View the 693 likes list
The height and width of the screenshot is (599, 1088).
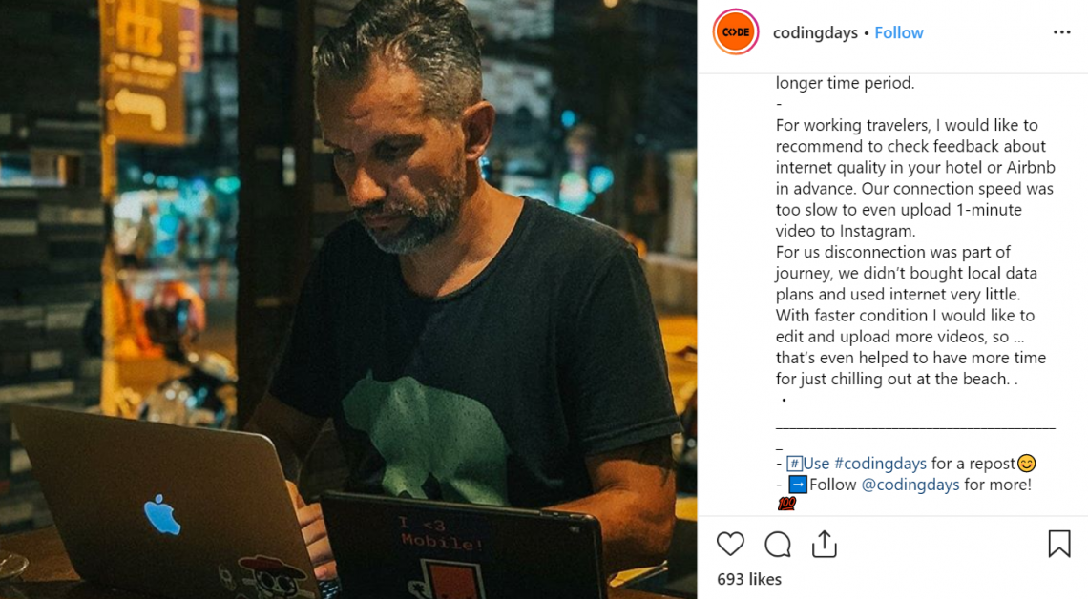(x=749, y=579)
